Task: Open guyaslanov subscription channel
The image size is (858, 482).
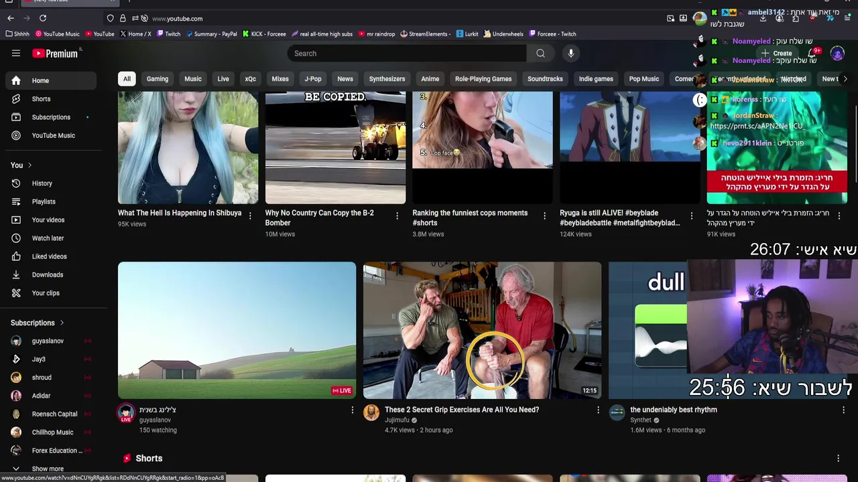Action: (51, 341)
